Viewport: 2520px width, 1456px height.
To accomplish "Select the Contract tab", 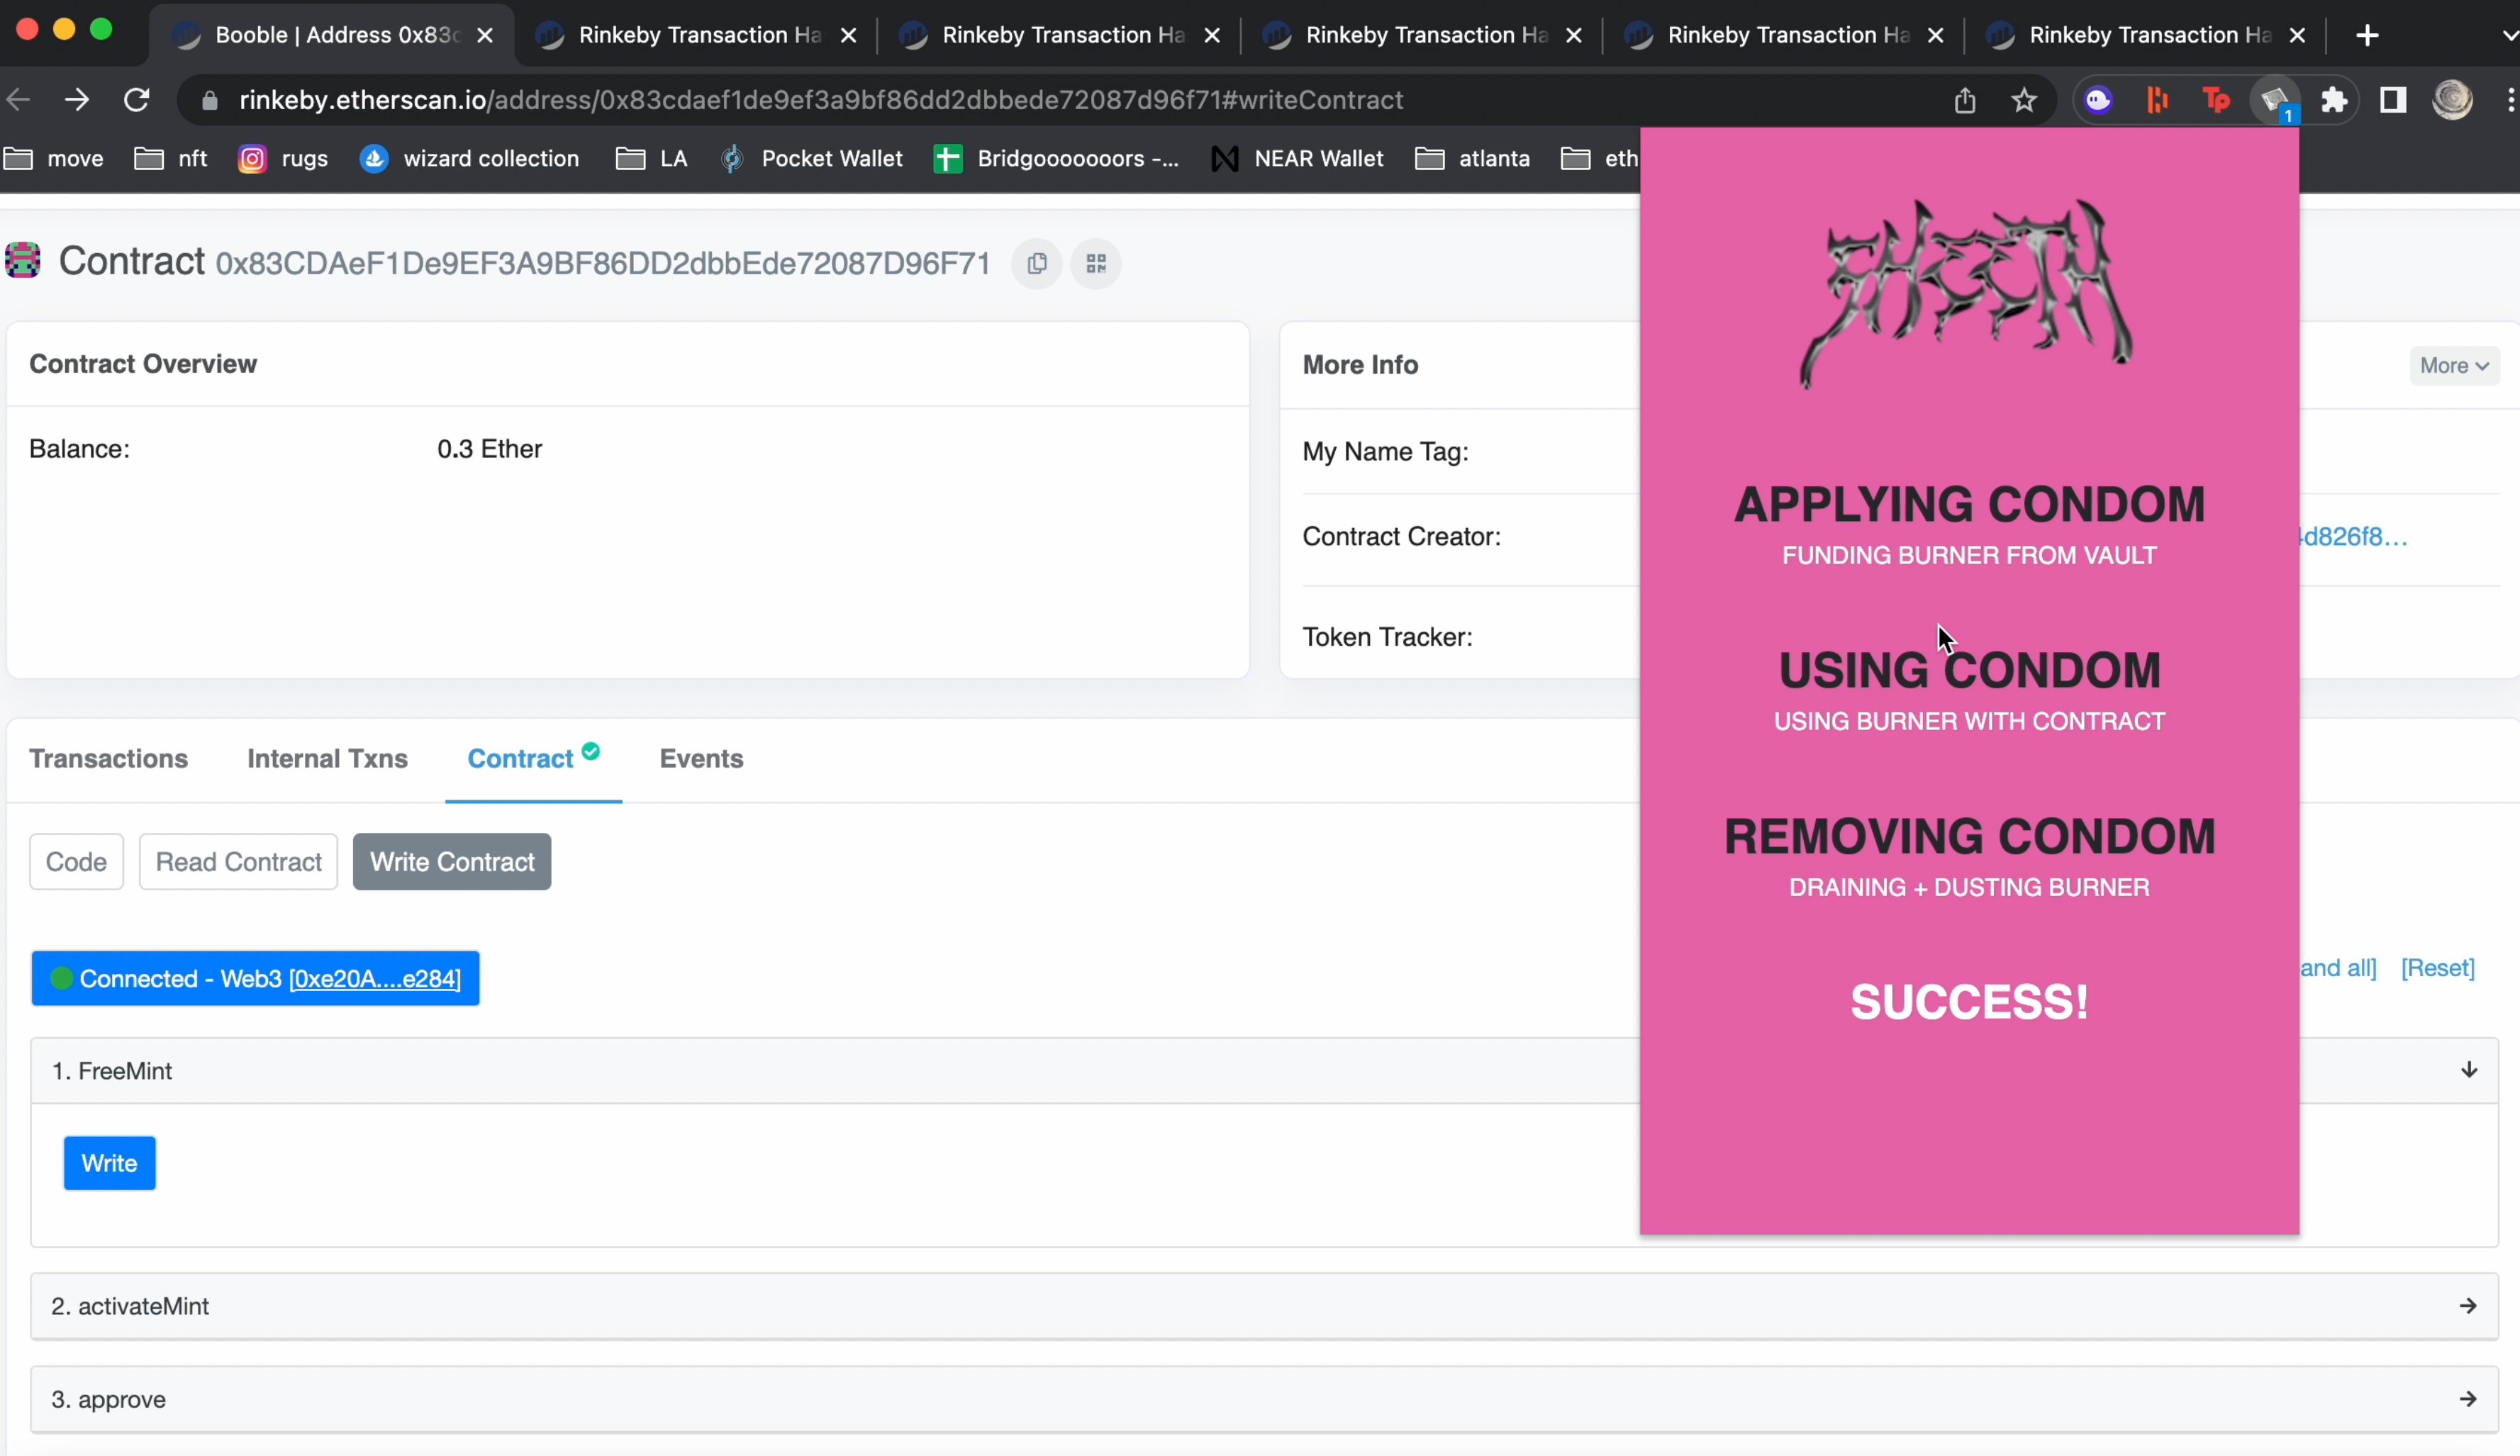I will [x=533, y=758].
